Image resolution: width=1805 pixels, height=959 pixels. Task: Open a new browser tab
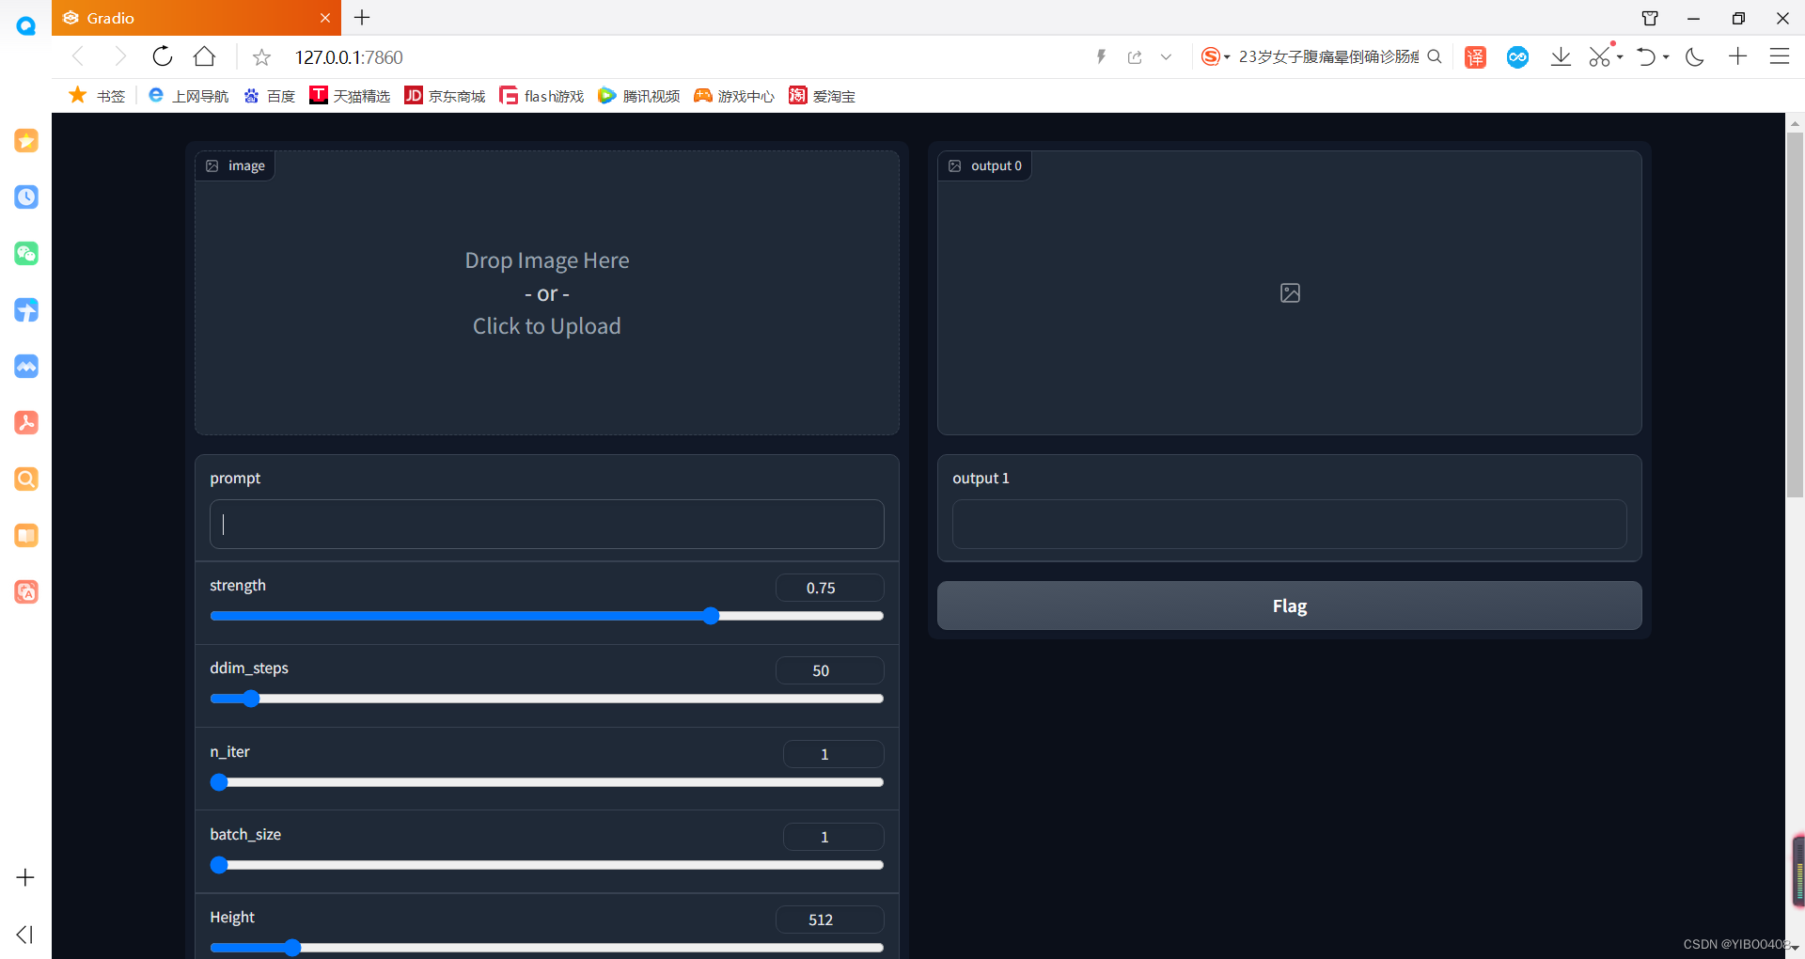pos(362,18)
